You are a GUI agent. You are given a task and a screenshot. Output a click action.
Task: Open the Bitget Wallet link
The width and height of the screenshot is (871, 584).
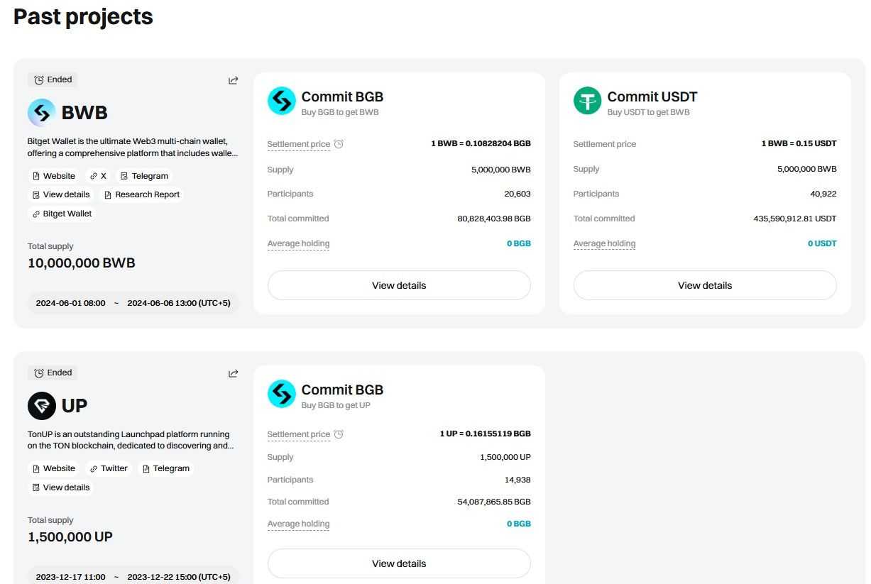coord(62,214)
